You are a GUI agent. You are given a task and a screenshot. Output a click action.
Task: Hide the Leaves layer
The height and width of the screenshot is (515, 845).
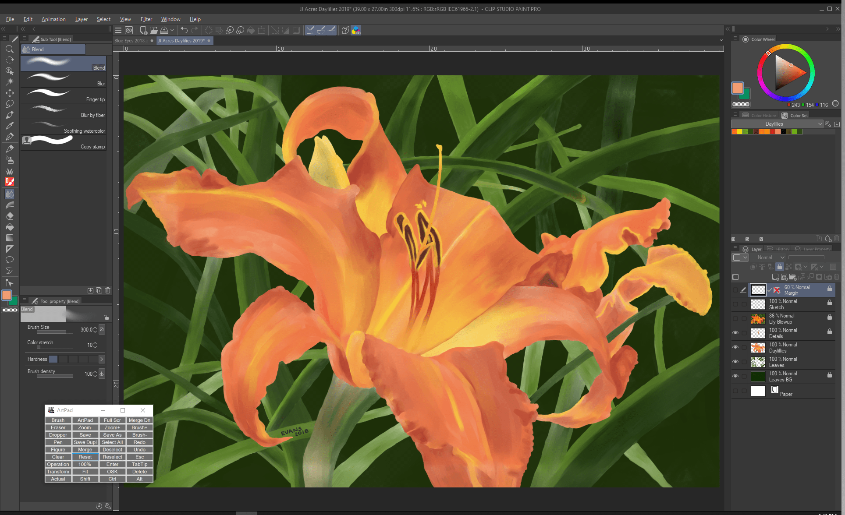point(735,362)
